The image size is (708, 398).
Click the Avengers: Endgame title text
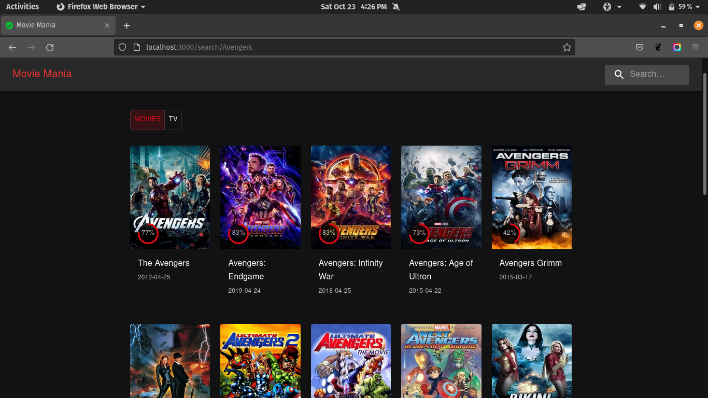coord(247,270)
